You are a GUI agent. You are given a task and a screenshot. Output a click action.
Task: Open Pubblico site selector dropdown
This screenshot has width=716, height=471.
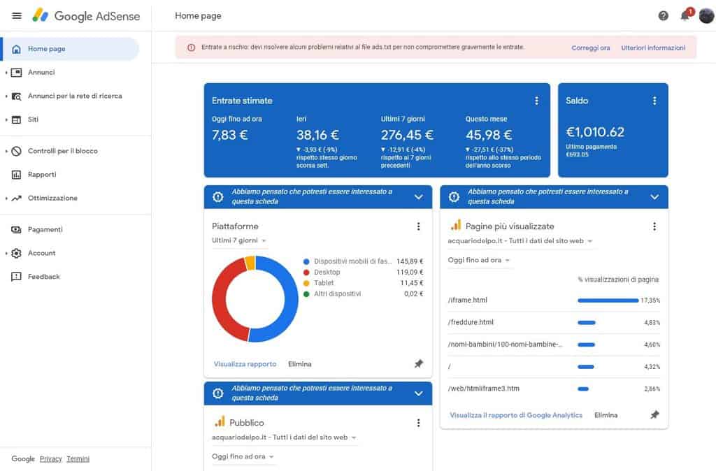284,437
